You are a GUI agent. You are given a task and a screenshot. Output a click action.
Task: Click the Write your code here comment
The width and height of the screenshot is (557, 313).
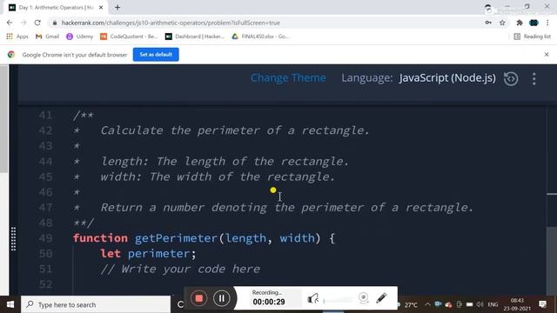(x=180, y=269)
